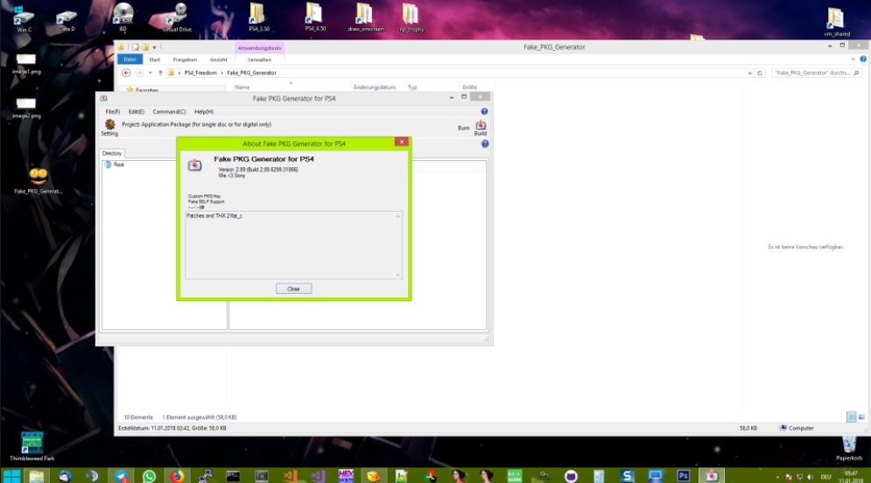Go forward in Explorer navigation
Screen dimensions: 871x483
click(139, 73)
